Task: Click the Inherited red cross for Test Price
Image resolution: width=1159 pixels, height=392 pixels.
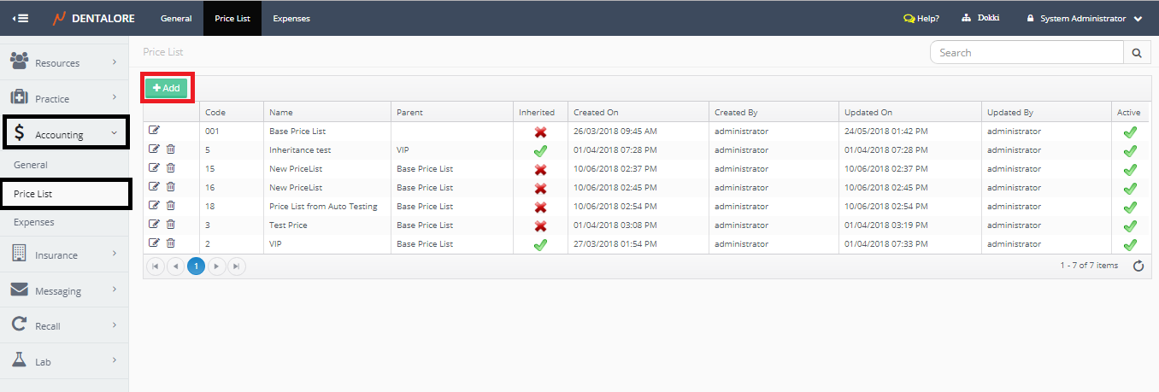Action: [x=540, y=226]
